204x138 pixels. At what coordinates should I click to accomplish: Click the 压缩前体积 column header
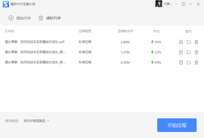pos(125,31)
